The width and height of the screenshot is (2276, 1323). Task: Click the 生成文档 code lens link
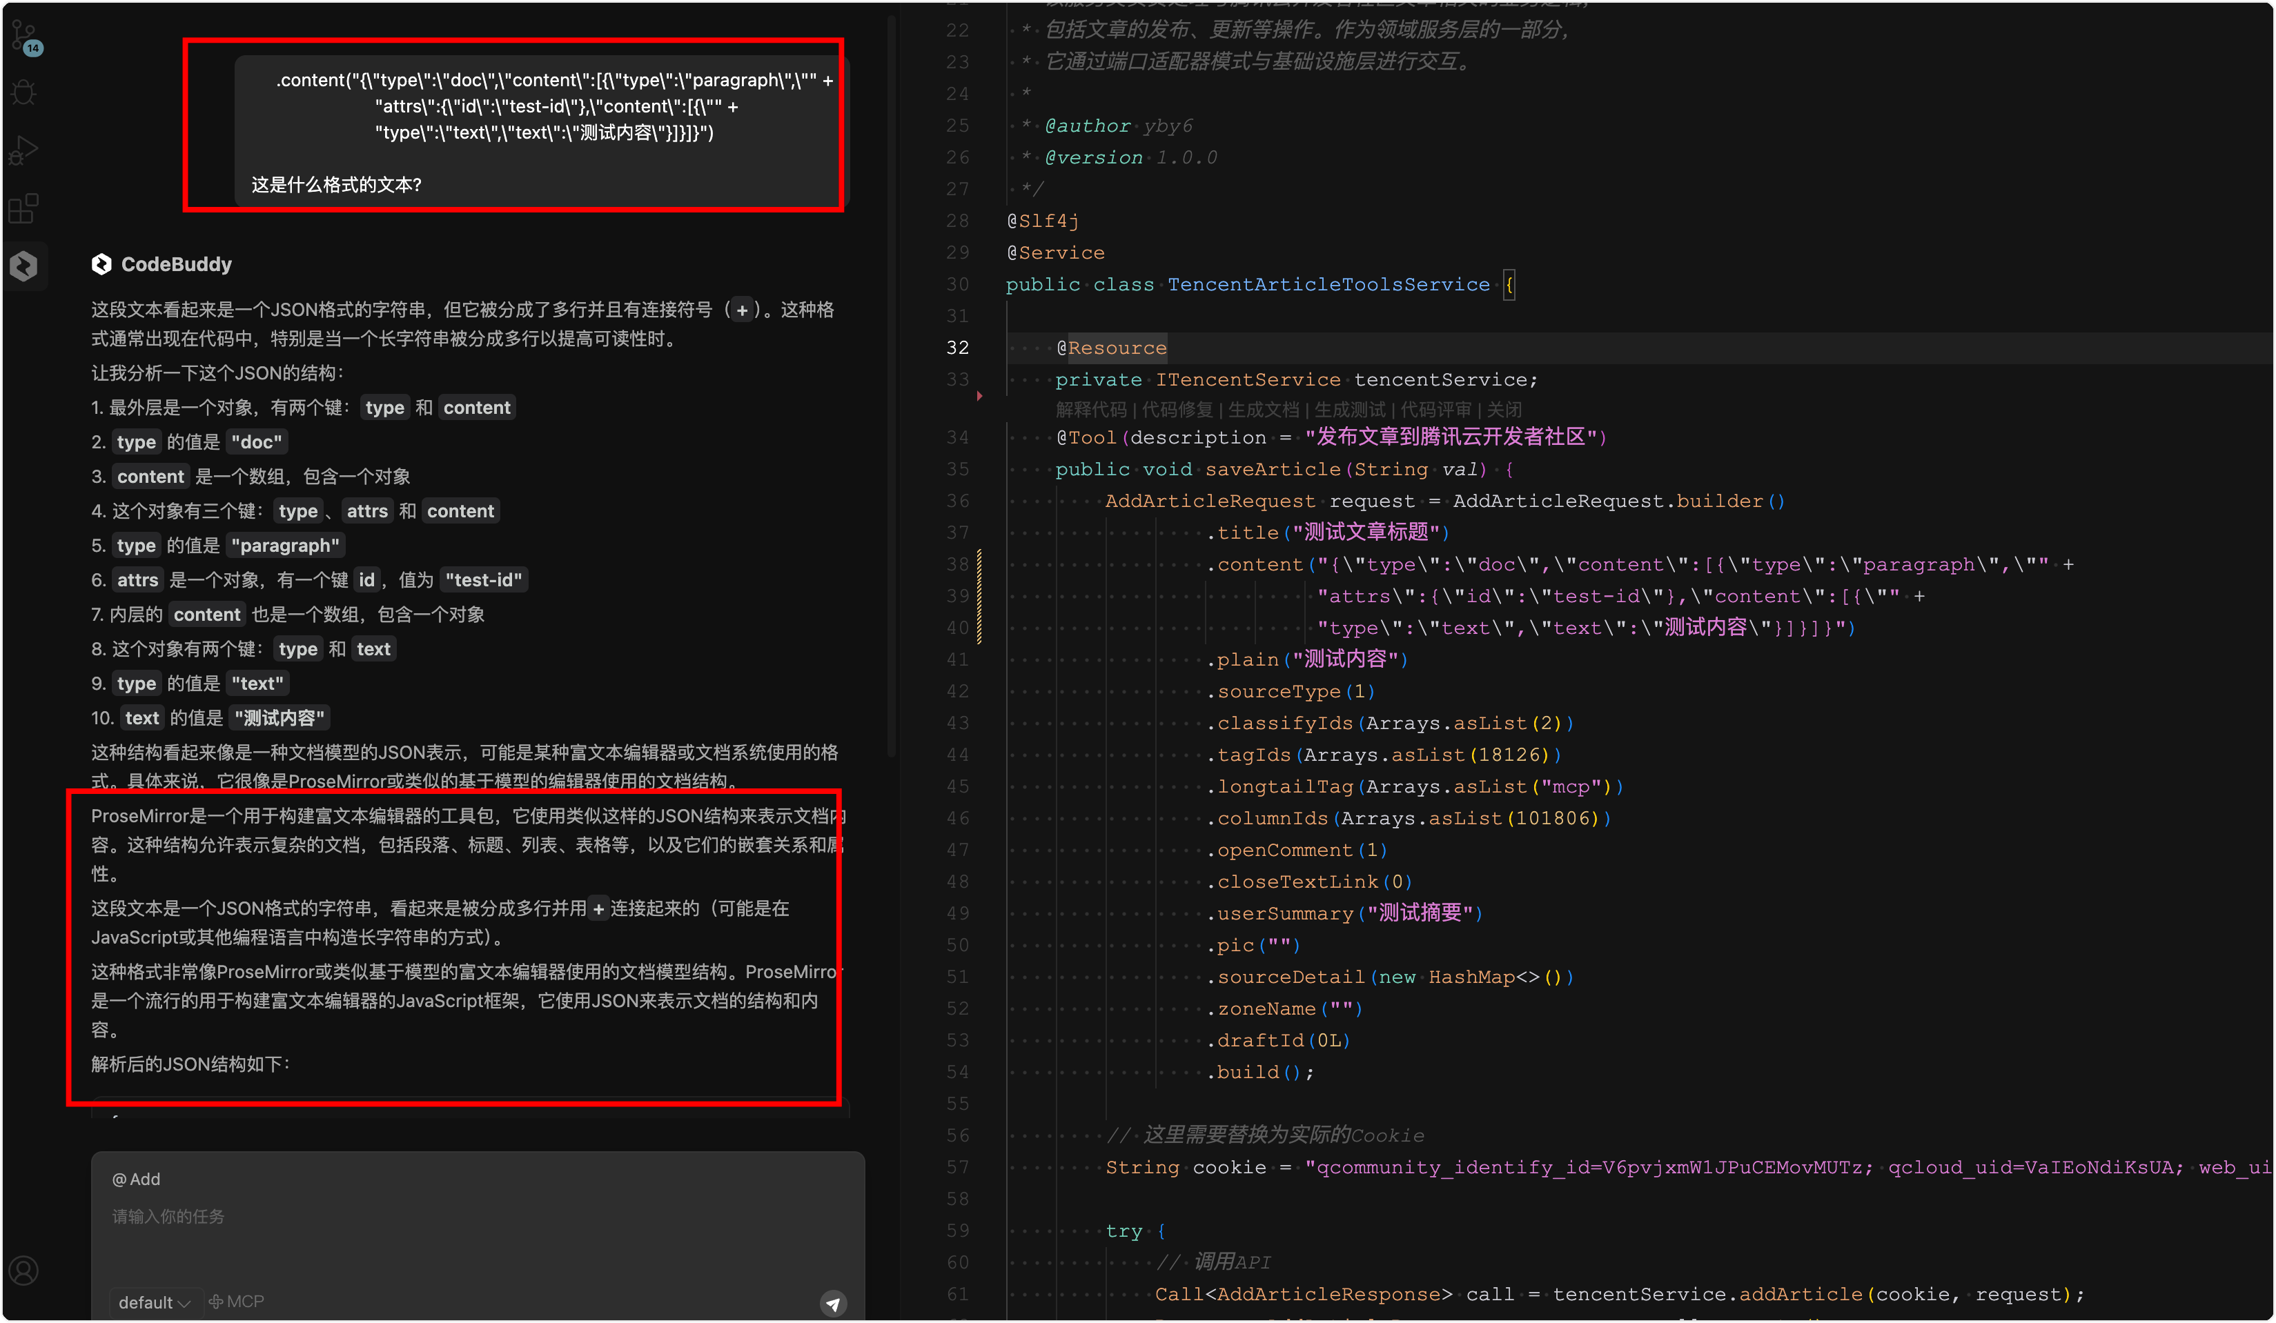(x=1263, y=410)
